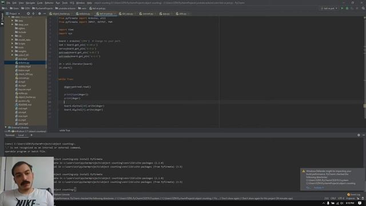Open terminal panel settings gear
The image size is (366, 206).
(359, 135)
